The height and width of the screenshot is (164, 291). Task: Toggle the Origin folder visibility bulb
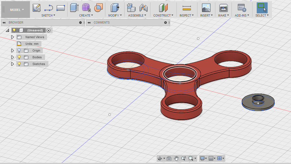coord(19,50)
